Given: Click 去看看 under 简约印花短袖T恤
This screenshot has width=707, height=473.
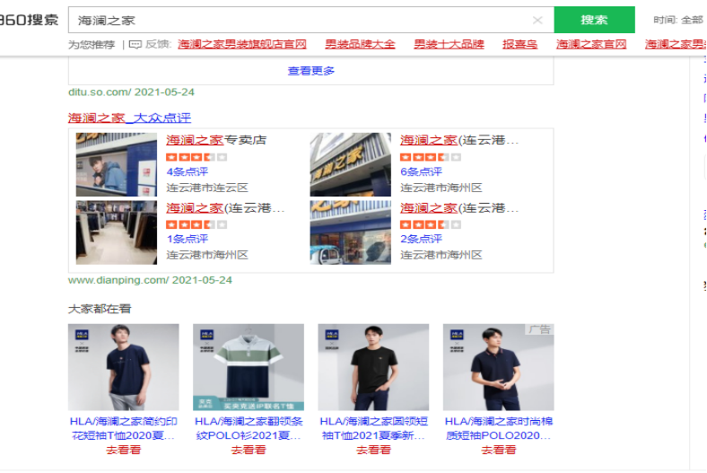Looking at the screenshot, I should tap(124, 450).
